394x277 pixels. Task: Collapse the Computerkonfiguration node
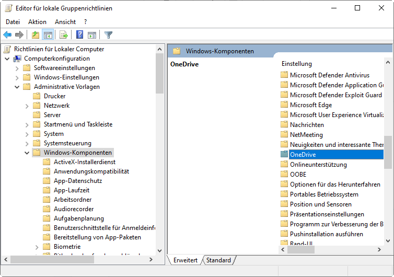click(x=7, y=59)
